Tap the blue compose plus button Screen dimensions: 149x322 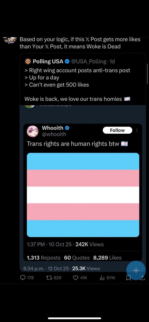[x=136, y=270]
